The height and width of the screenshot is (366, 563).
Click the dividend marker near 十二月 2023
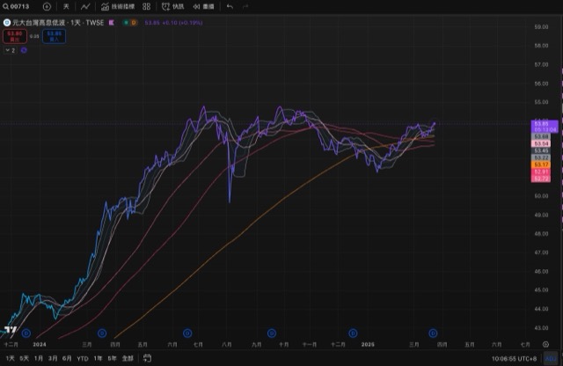(x=26, y=333)
